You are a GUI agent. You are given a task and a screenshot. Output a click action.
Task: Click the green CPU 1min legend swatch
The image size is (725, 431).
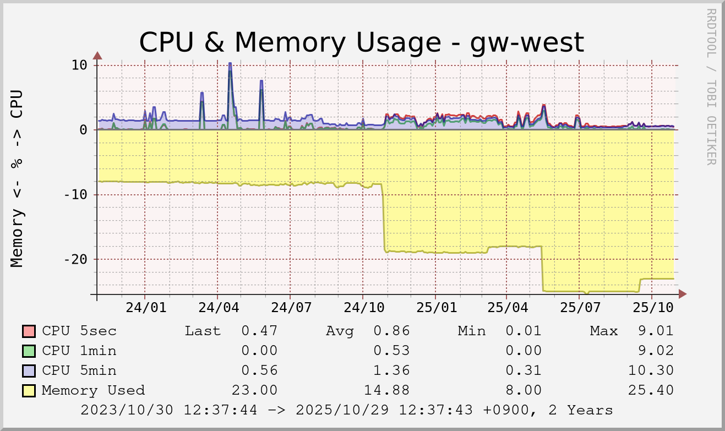[29, 351]
